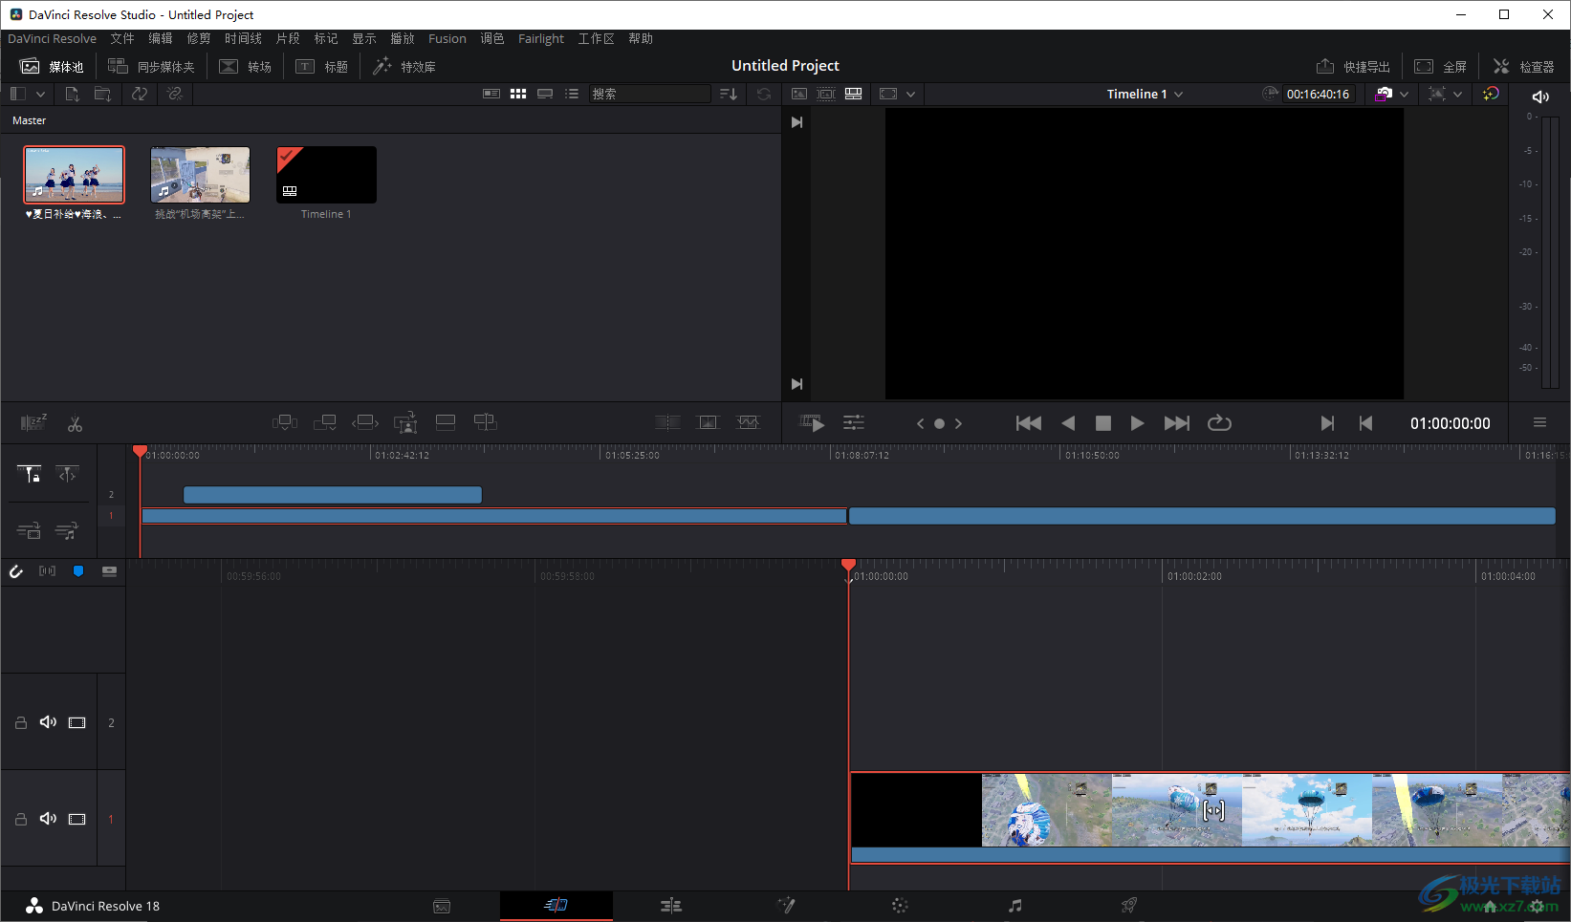
Task: Open the Timeline 1 selector dropdown
Action: 1146,94
